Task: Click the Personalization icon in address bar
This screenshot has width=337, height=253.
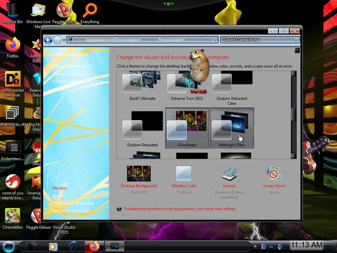Action: tap(70, 40)
